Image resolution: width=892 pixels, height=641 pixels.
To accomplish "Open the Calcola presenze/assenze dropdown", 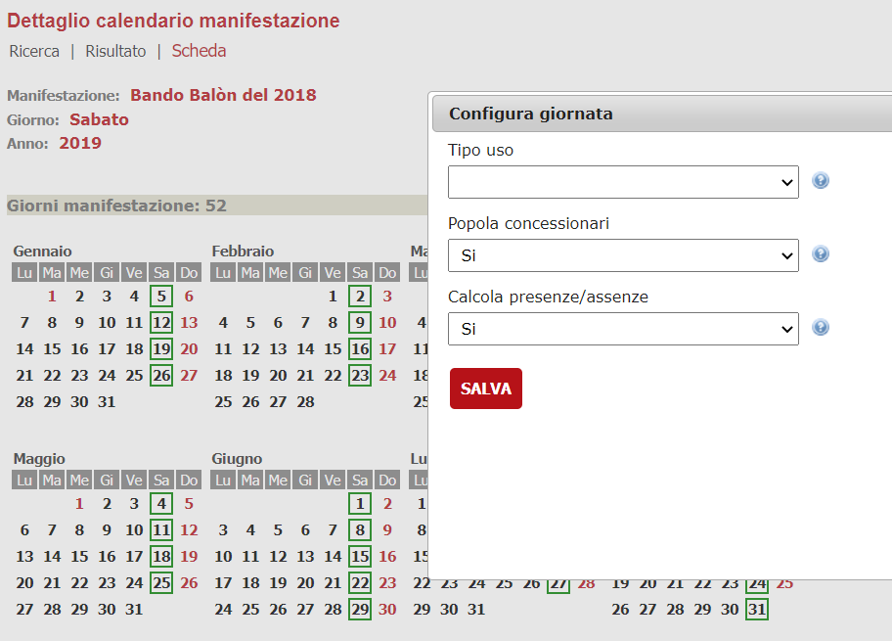I will (622, 326).
